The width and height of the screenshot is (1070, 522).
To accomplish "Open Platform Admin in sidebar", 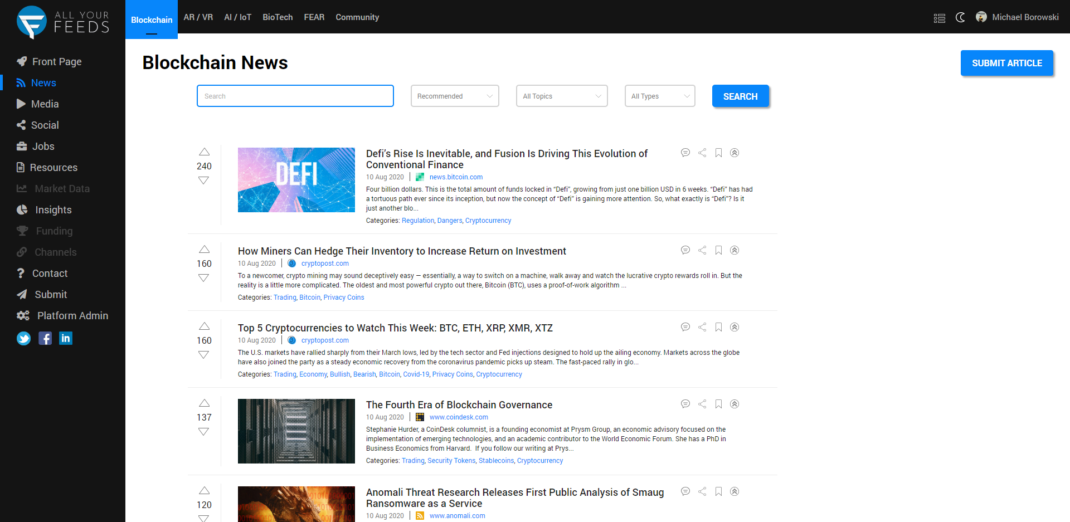I will tap(62, 315).
